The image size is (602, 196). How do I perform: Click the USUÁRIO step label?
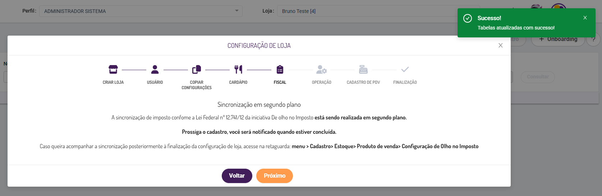[x=155, y=82]
